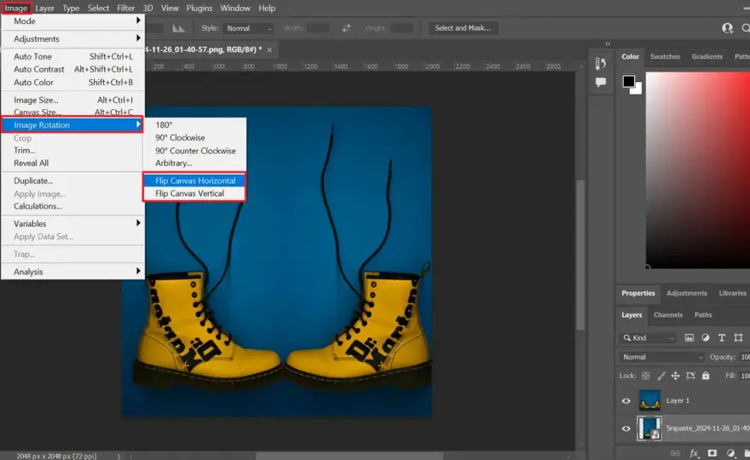Toggle lock image pixels brush icon
Image resolution: width=750 pixels, height=460 pixels.
[x=661, y=376]
